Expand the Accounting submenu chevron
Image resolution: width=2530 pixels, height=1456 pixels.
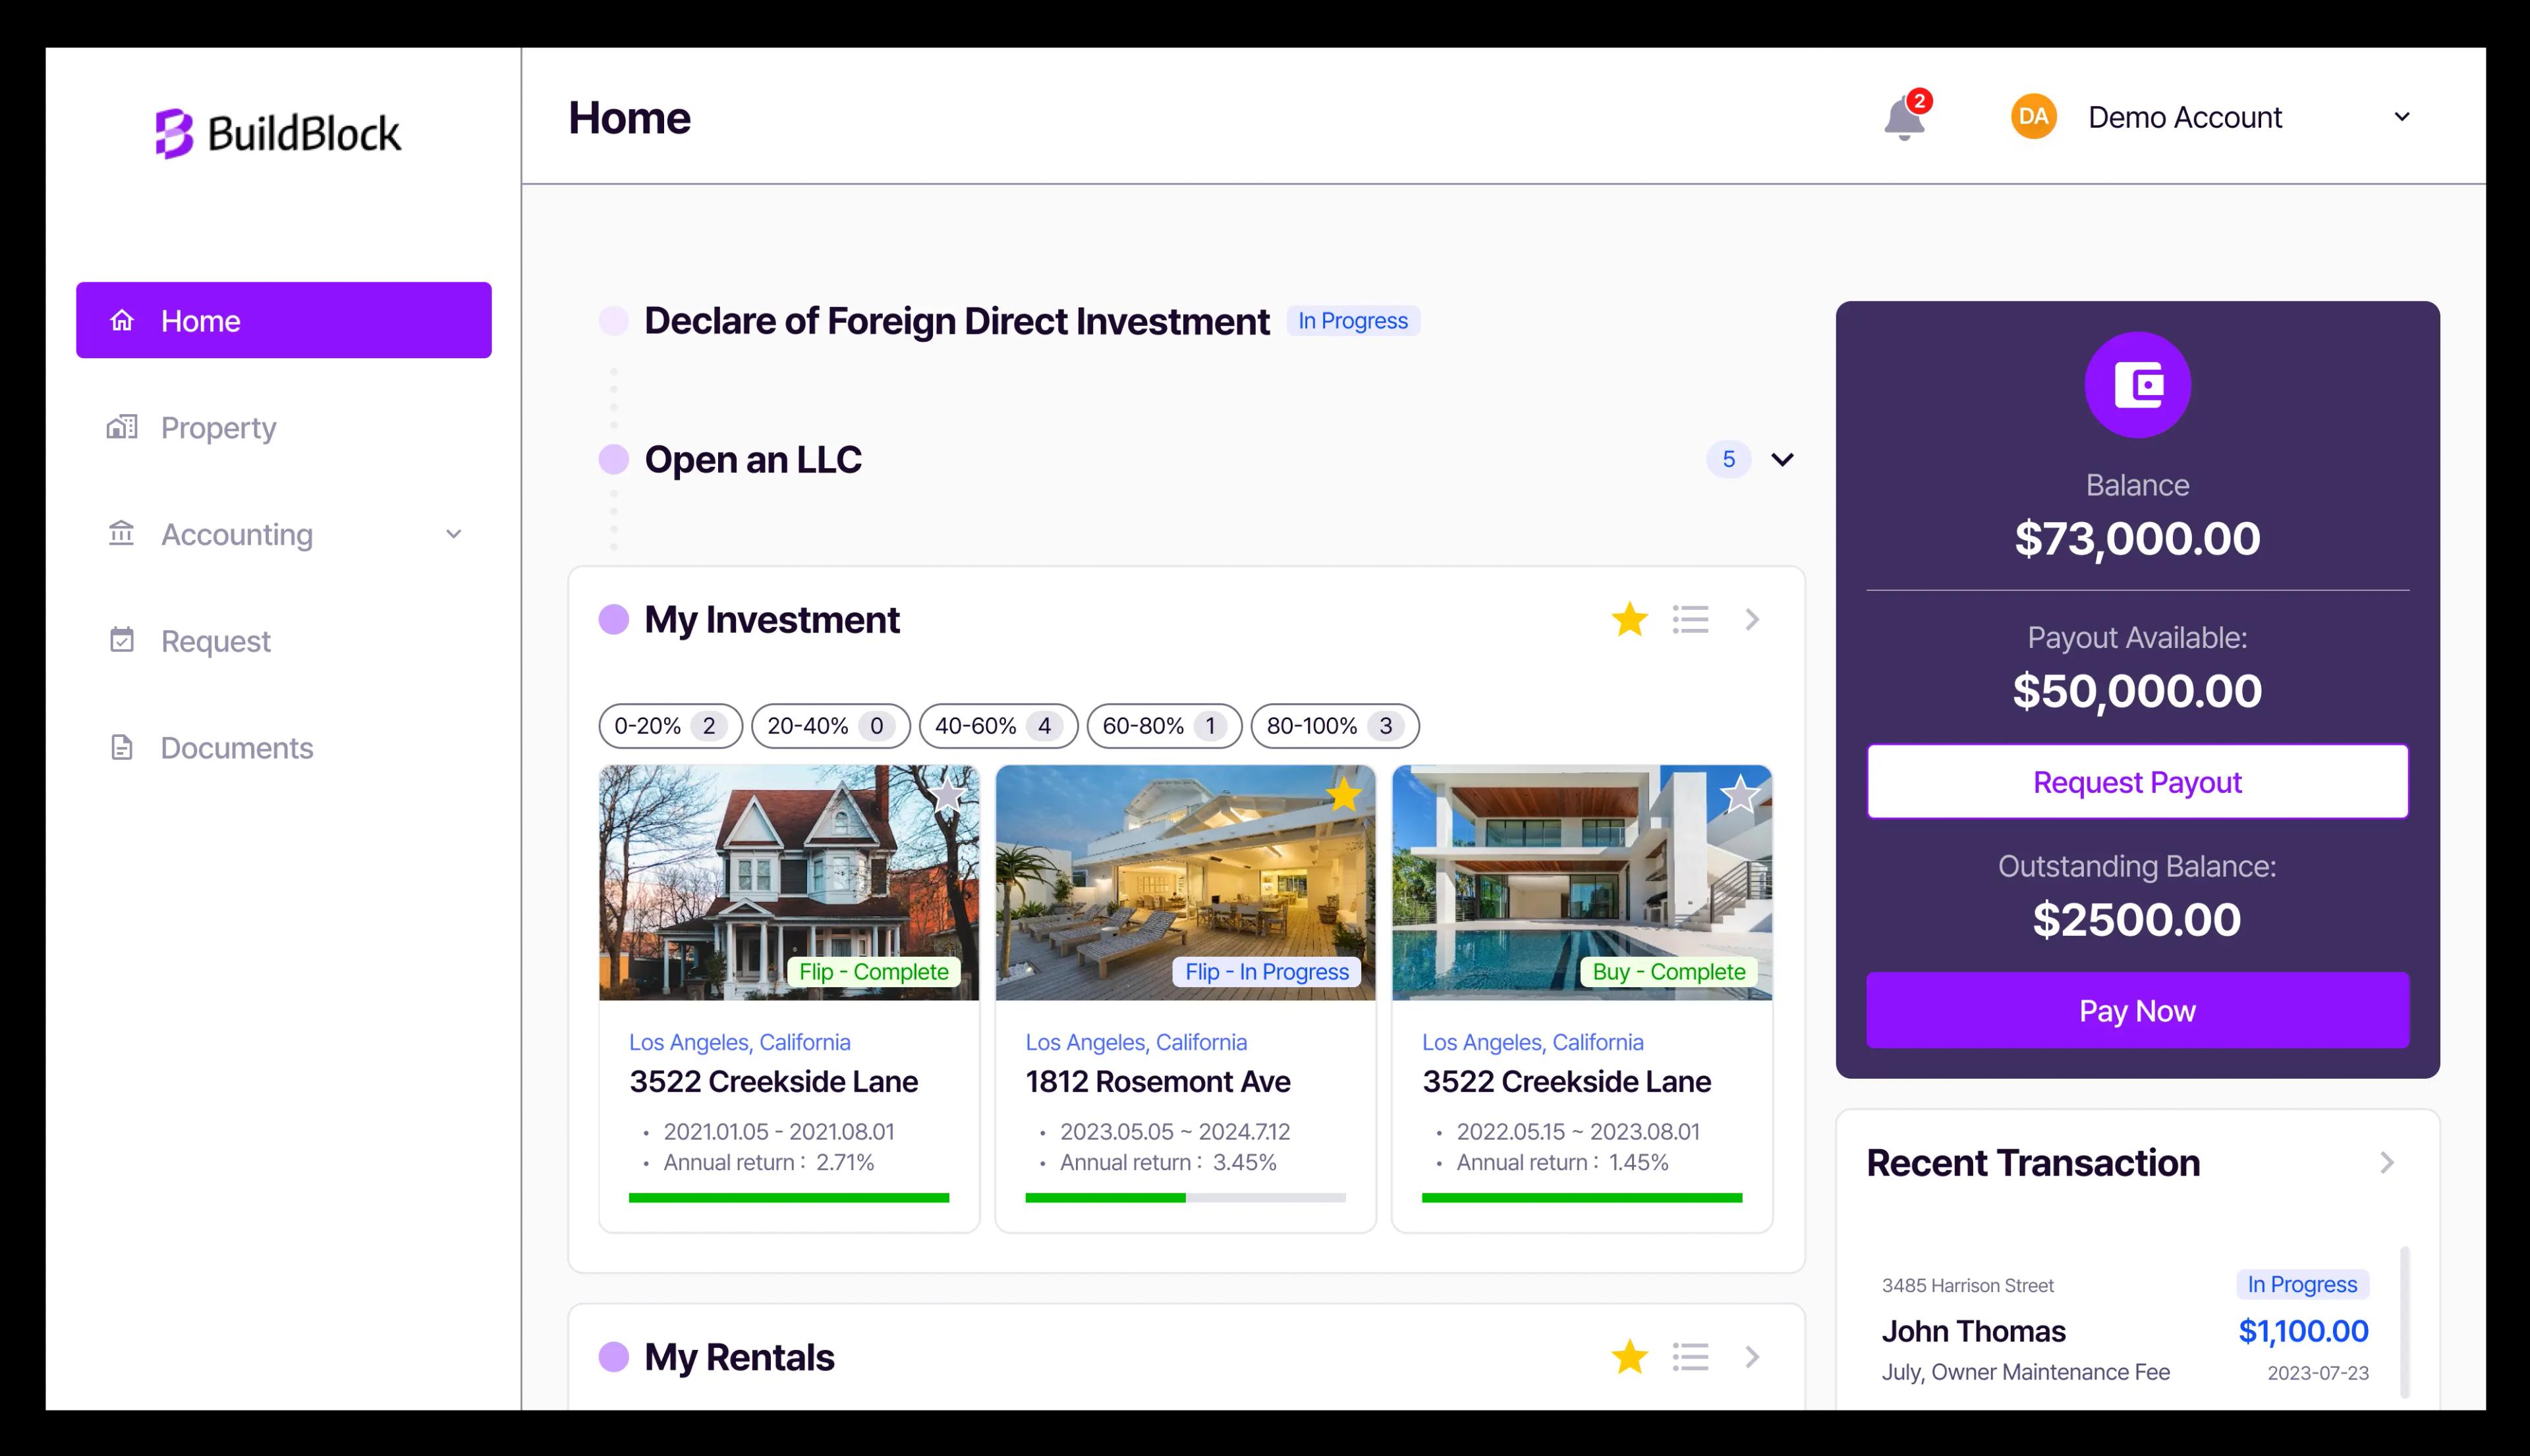[453, 534]
